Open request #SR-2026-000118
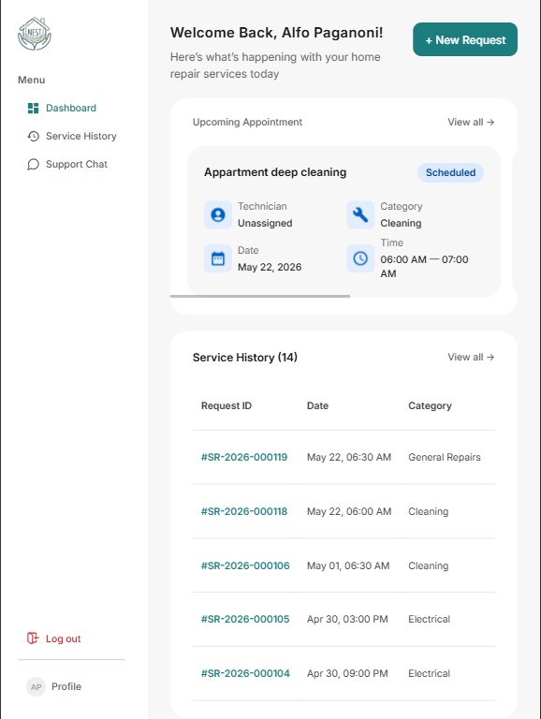 click(244, 511)
